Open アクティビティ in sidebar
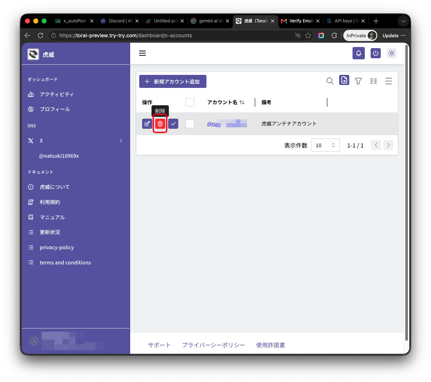431x382 pixels. pos(57,94)
